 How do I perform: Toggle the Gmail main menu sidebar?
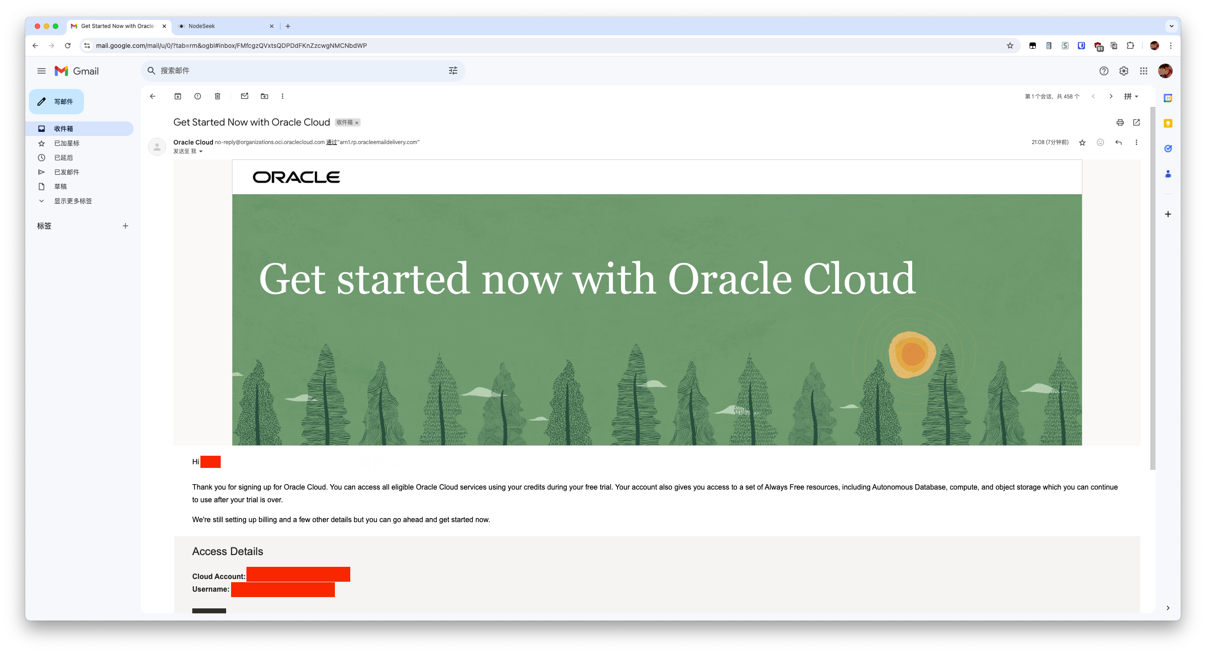[42, 71]
